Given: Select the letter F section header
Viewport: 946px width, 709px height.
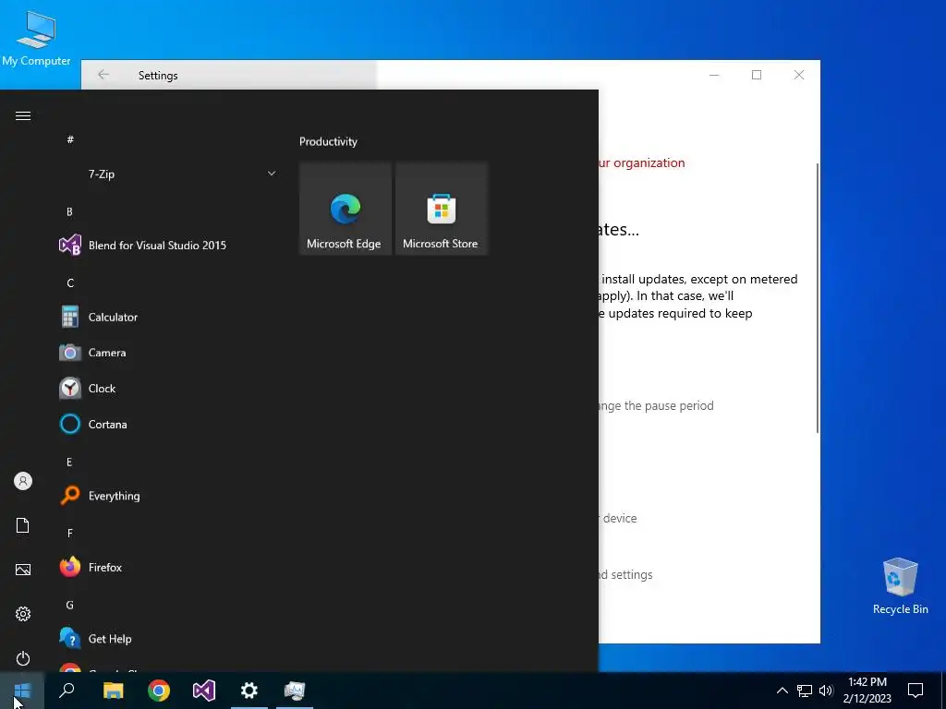Looking at the screenshot, I should [69, 533].
